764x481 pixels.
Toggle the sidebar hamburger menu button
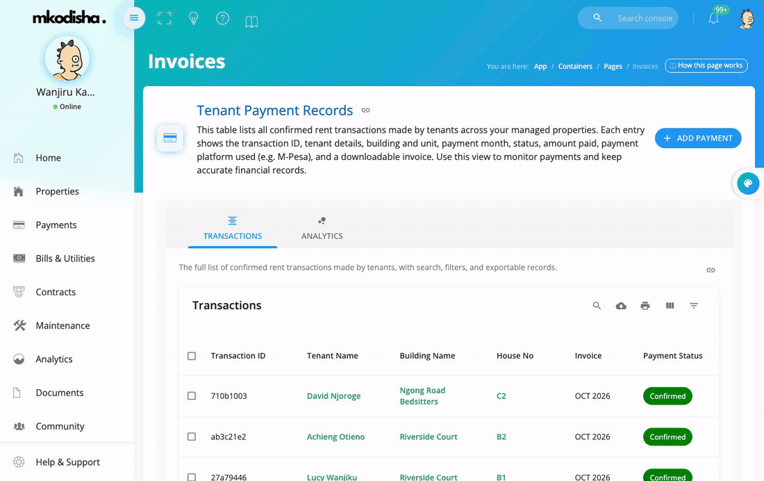(133, 18)
